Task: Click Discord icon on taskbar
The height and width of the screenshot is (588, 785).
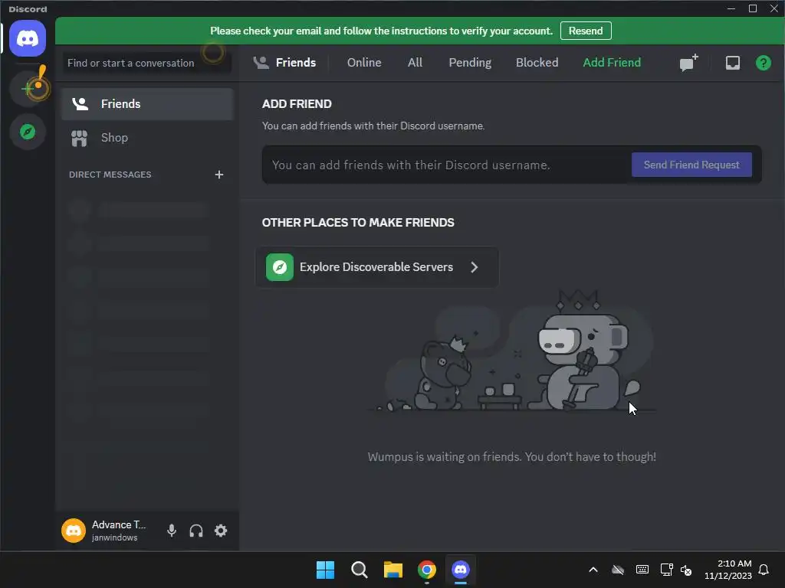Action: 461,570
